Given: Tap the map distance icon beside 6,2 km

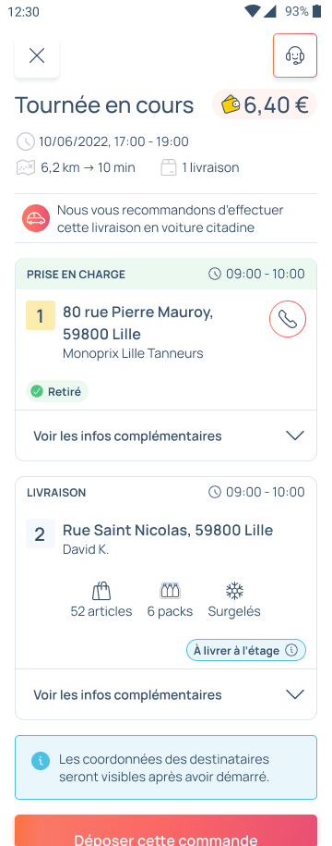Looking at the screenshot, I should coord(26,167).
